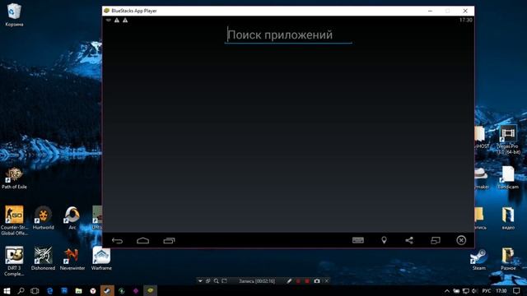
Task: Open the Windows Start menu
Action: click(x=7, y=290)
